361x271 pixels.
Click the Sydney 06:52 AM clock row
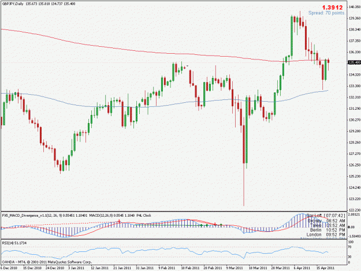click(326, 221)
